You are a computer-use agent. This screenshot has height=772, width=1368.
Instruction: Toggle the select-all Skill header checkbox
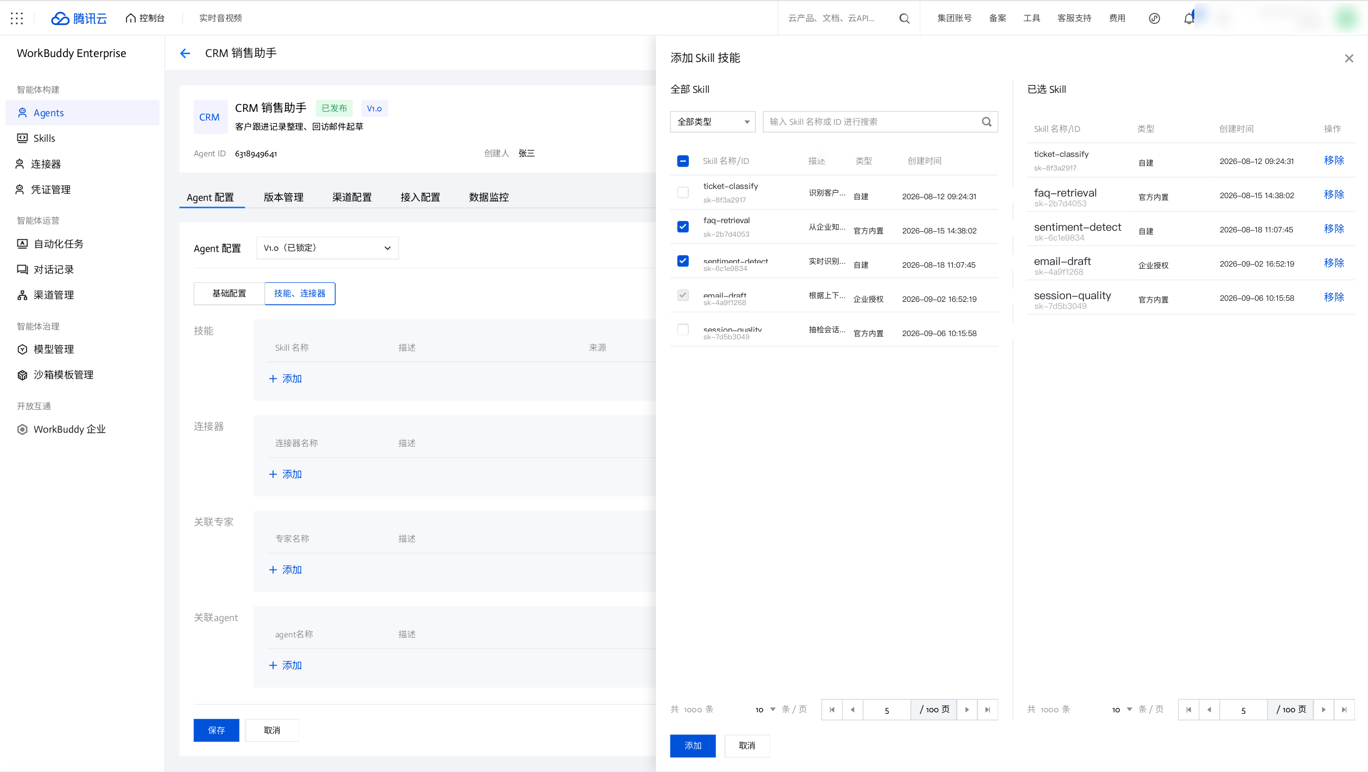click(x=683, y=161)
